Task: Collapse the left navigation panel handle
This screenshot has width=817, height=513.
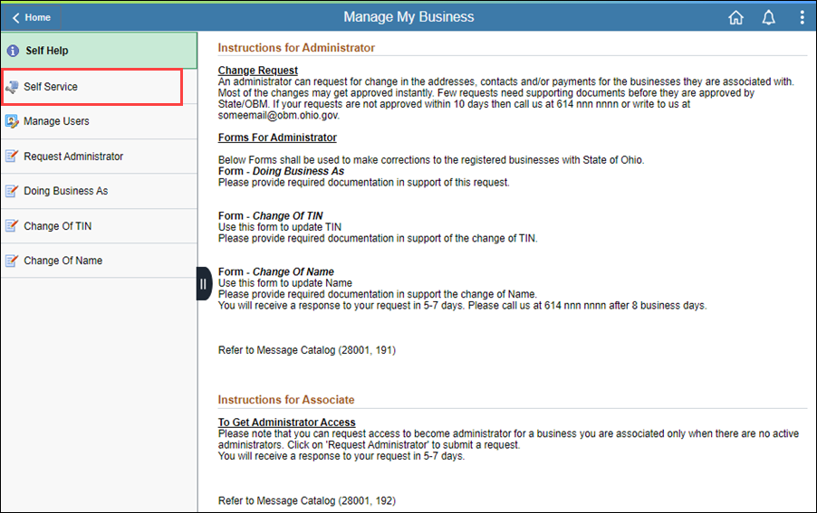Action: (x=204, y=284)
